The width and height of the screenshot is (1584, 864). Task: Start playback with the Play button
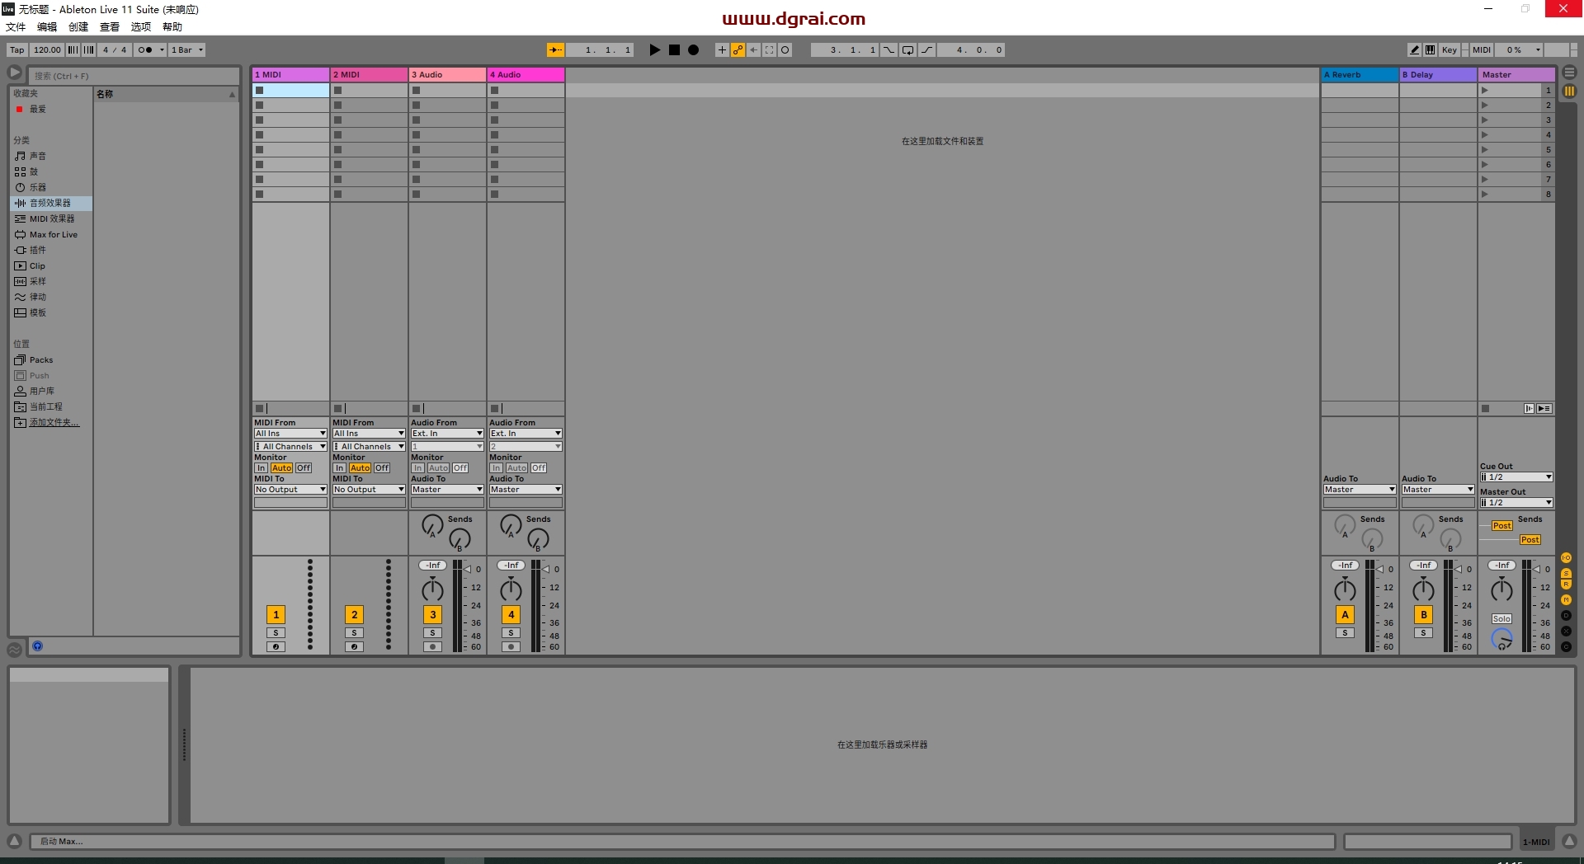pyautogui.click(x=655, y=49)
